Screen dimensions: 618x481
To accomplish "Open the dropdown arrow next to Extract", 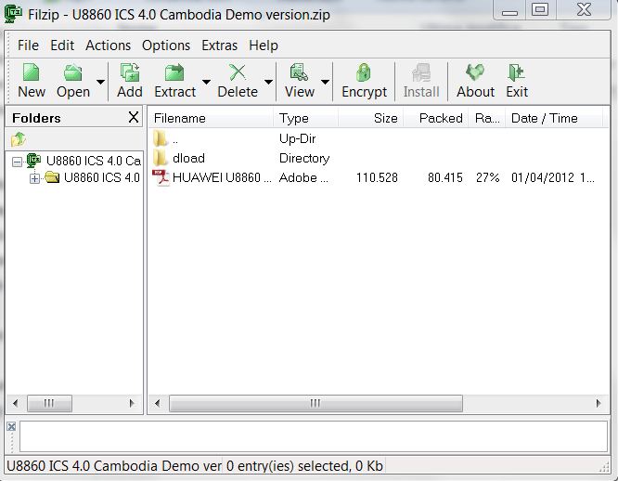I will pyautogui.click(x=206, y=82).
